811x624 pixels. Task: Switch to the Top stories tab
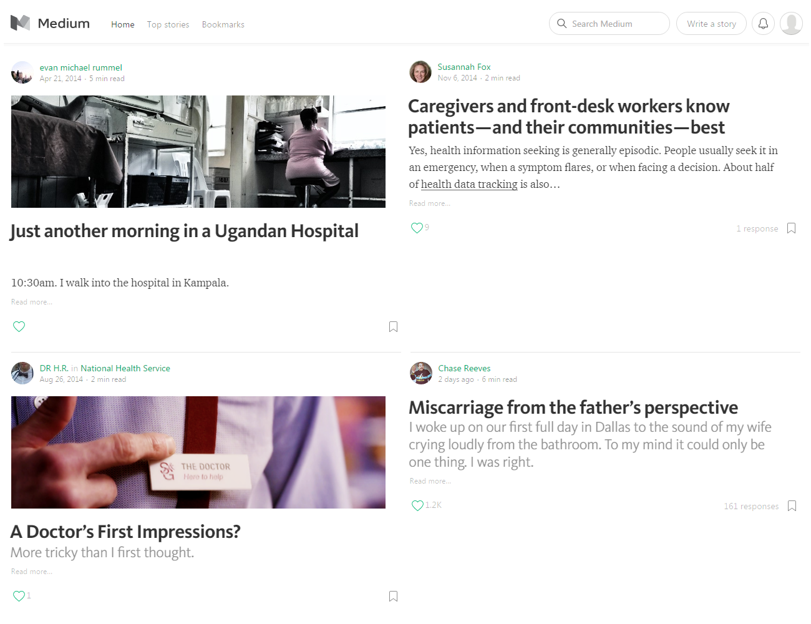[168, 24]
